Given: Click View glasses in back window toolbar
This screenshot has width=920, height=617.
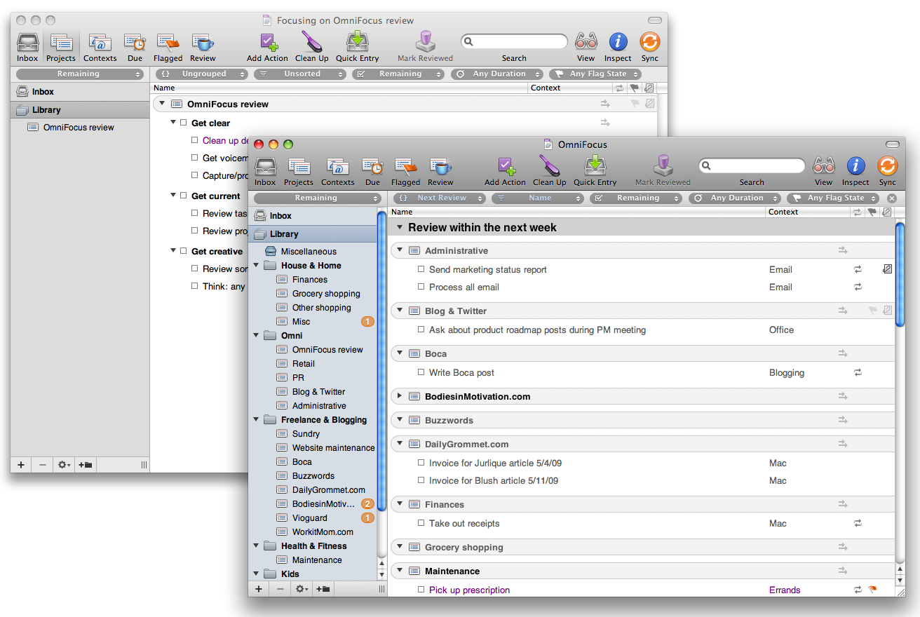Looking at the screenshot, I should (586, 46).
